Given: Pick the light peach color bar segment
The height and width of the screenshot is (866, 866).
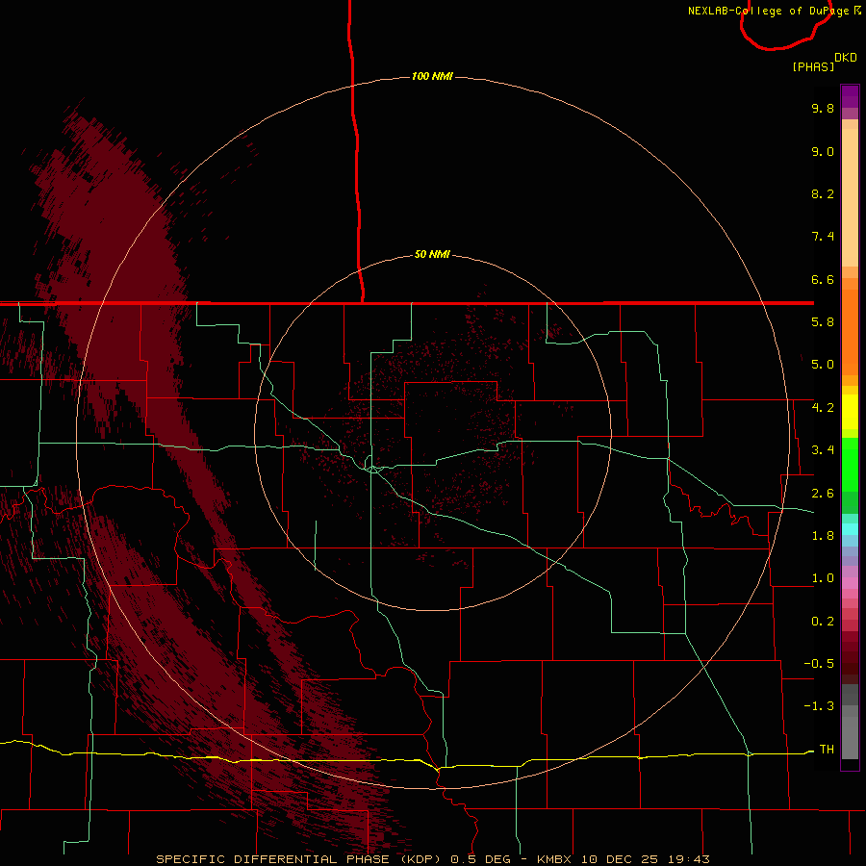Looking at the screenshot, I should click(850, 197).
